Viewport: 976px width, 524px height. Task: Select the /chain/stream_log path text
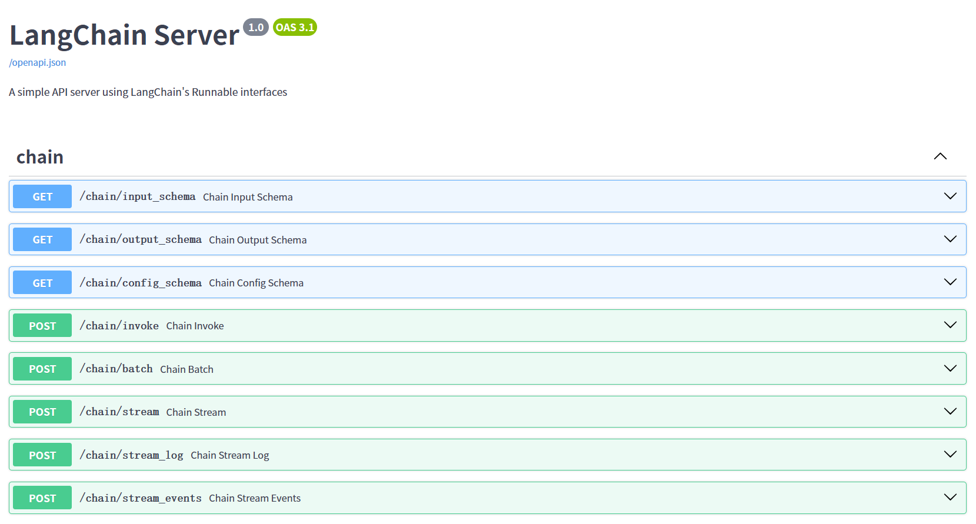[132, 455]
